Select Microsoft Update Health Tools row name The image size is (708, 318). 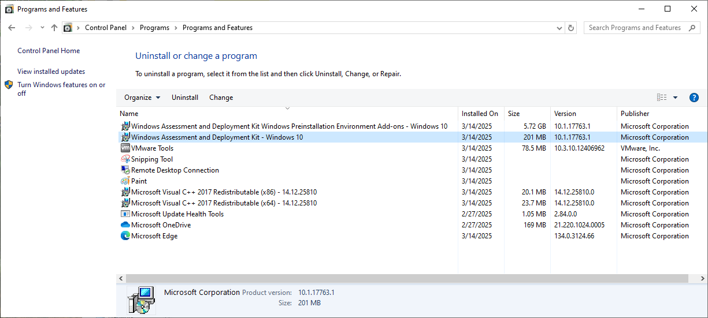(x=177, y=214)
